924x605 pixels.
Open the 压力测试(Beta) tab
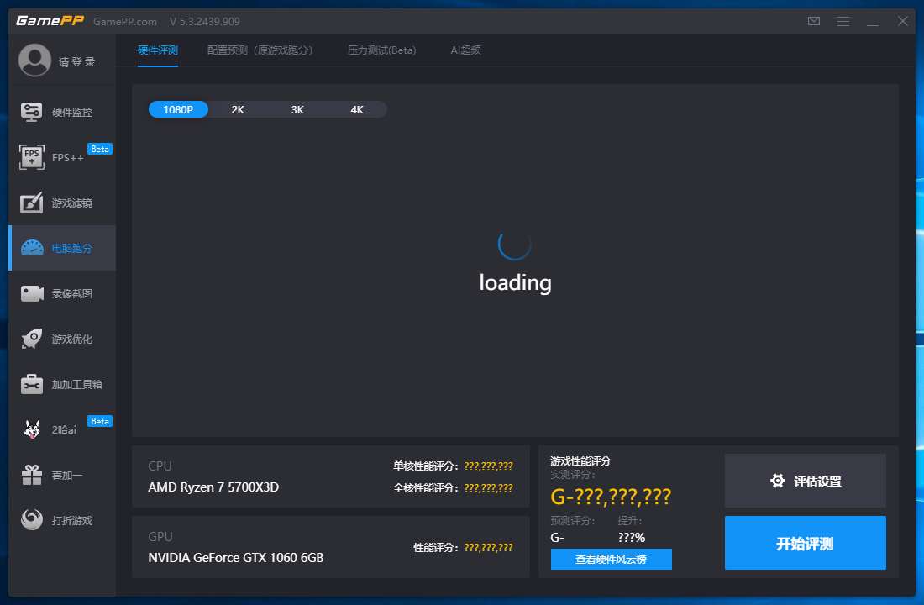click(382, 50)
